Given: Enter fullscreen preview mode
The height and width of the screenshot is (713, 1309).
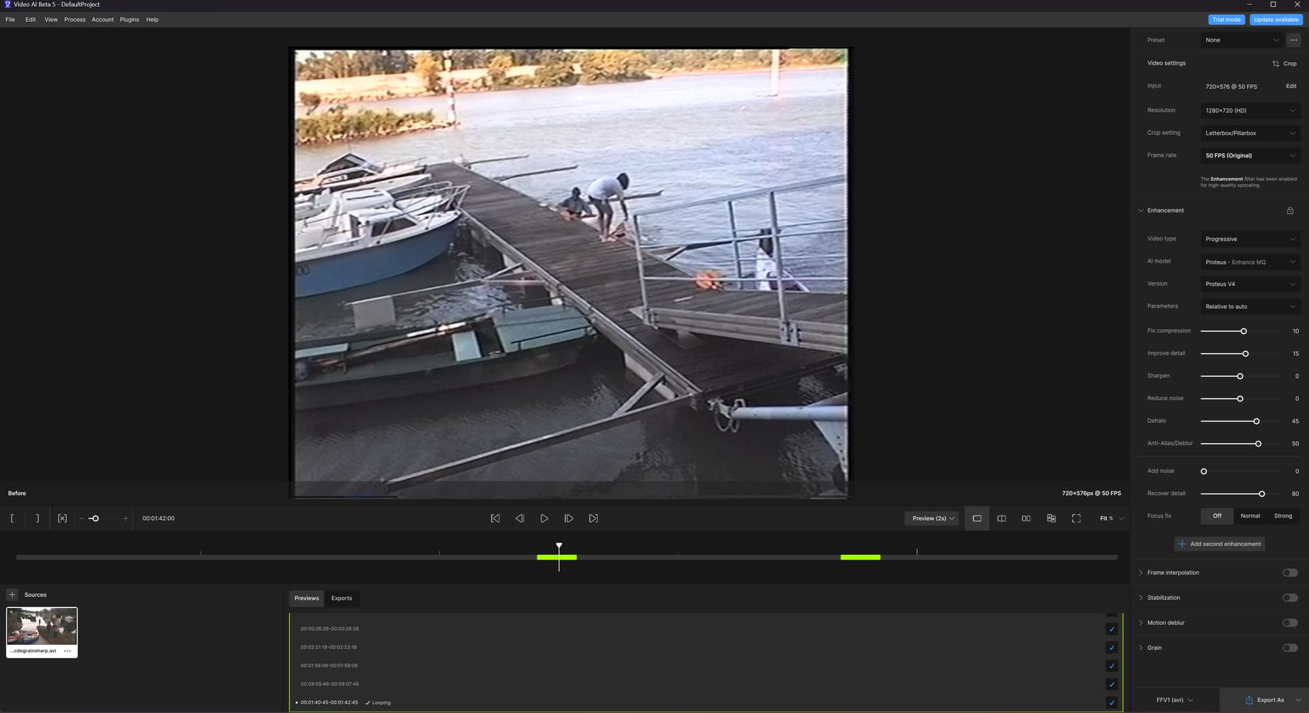Looking at the screenshot, I should [x=1076, y=519].
